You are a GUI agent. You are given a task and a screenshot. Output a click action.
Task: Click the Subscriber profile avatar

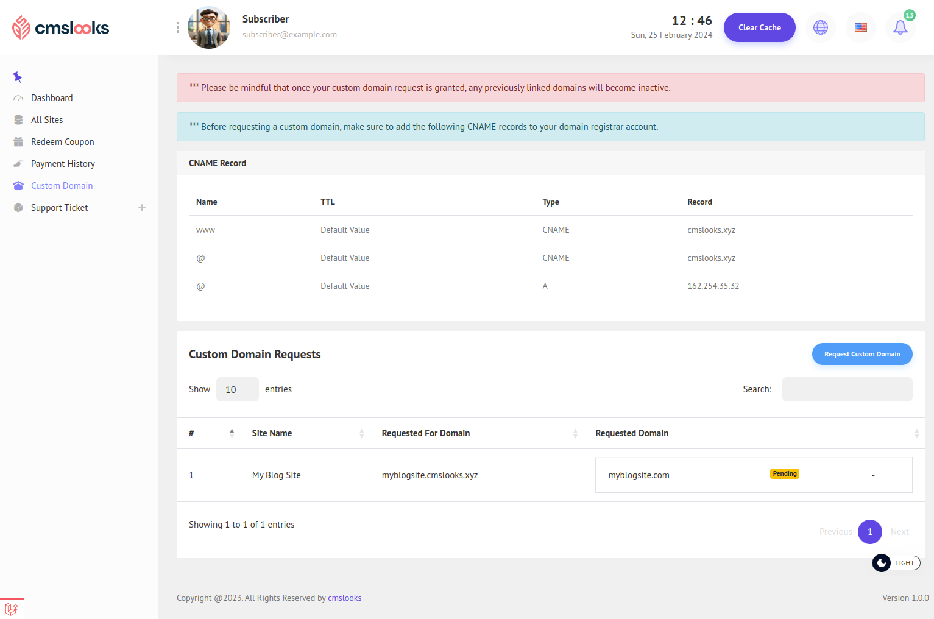209,27
